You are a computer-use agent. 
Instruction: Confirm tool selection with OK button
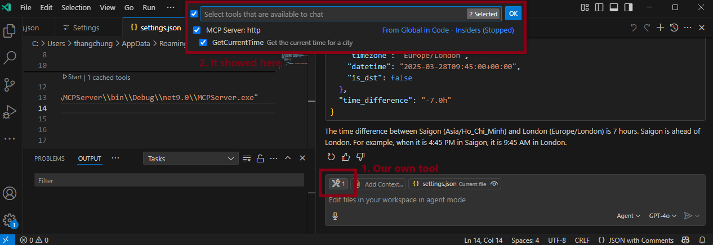513,14
